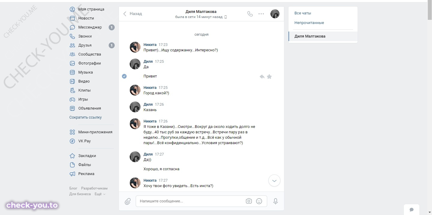Select the Диля Малтакова chat tab
432x215 pixels.
[323, 36]
